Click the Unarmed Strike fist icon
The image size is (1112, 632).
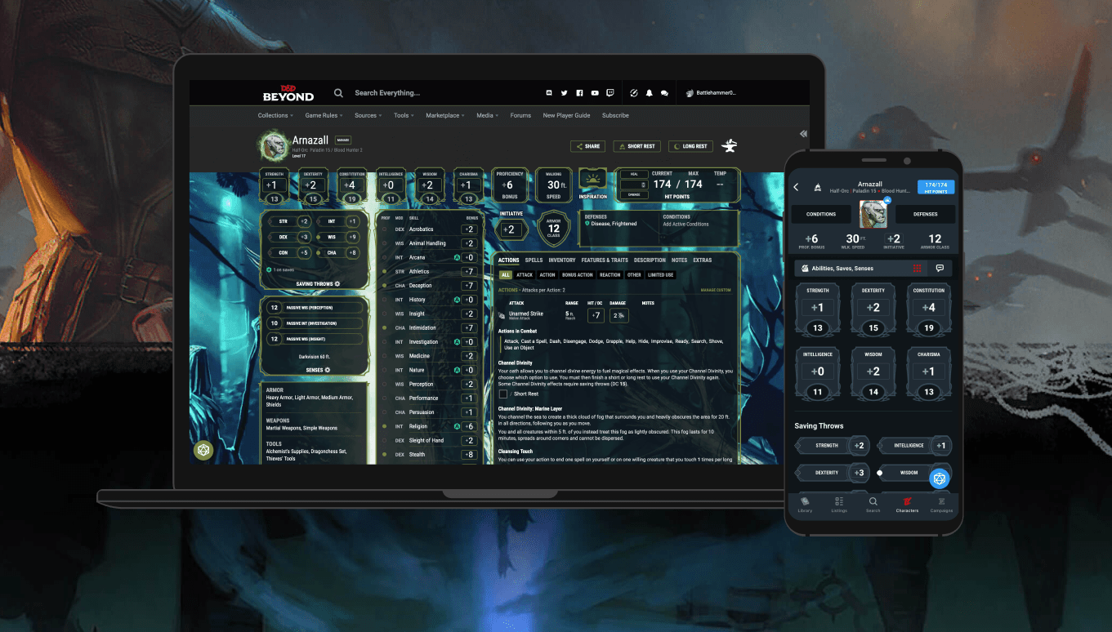pyautogui.click(x=502, y=315)
